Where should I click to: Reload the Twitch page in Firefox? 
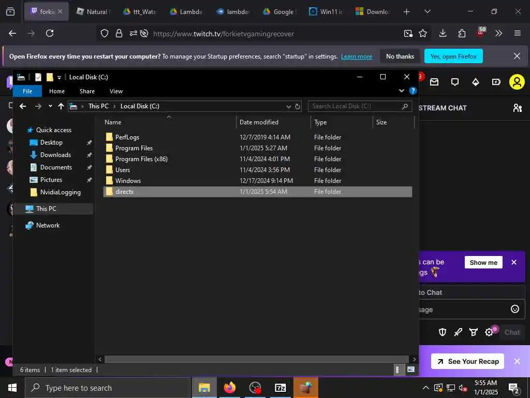[50, 33]
